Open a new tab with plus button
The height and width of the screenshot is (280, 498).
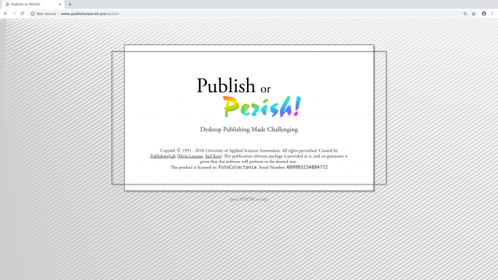coord(70,4)
